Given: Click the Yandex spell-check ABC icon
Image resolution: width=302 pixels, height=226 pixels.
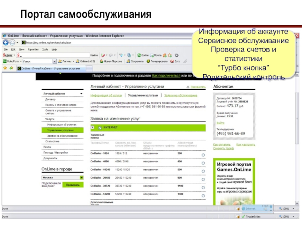Looking at the screenshot, I should point(121,55).
